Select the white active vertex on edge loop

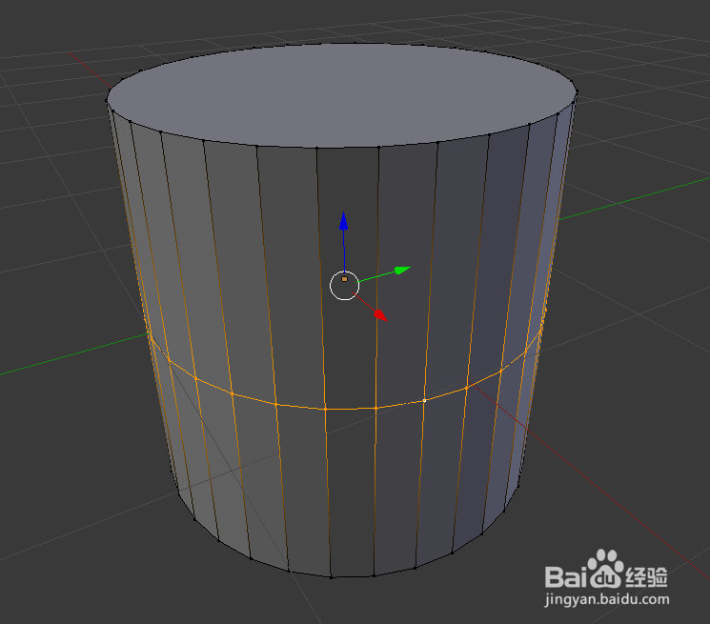424,400
